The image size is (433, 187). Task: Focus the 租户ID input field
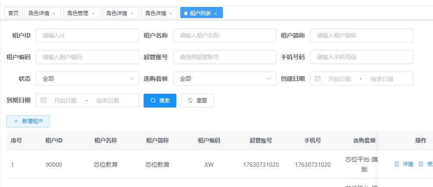(x=88, y=35)
